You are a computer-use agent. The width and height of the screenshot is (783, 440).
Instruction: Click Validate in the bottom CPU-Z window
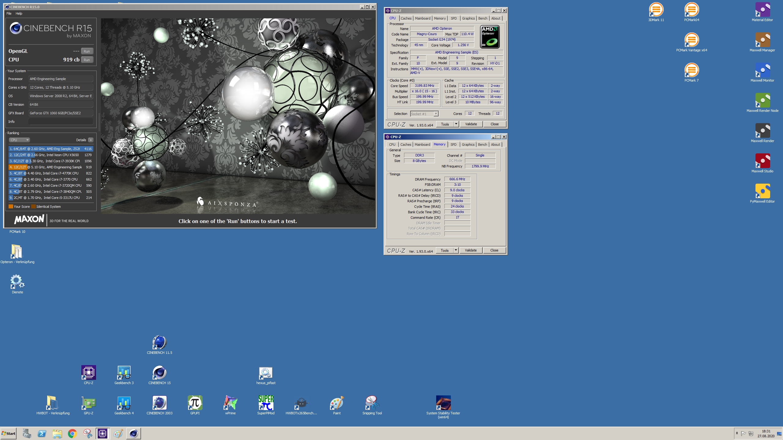coord(471,250)
